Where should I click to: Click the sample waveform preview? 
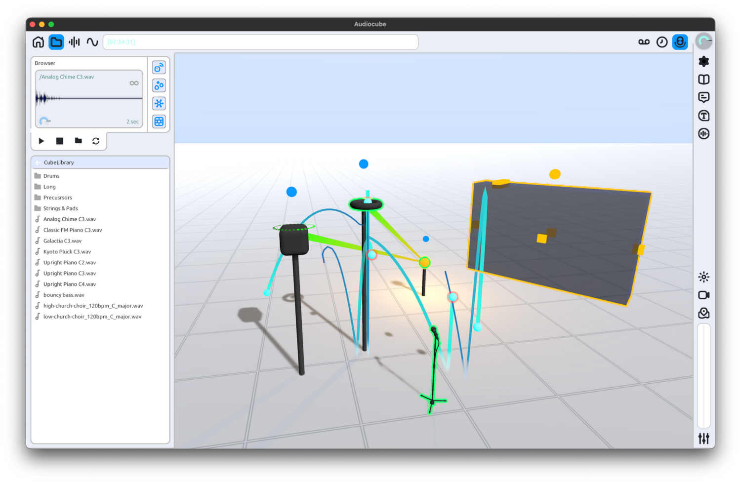coord(89,99)
